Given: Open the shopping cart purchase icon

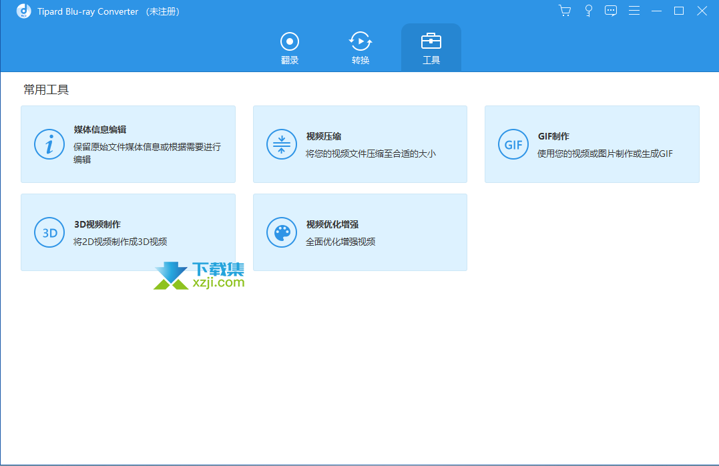Looking at the screenshot, I should point(565,11).
